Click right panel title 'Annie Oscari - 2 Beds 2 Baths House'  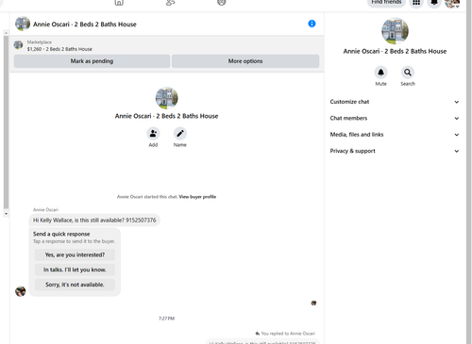(x=395, y=51)
